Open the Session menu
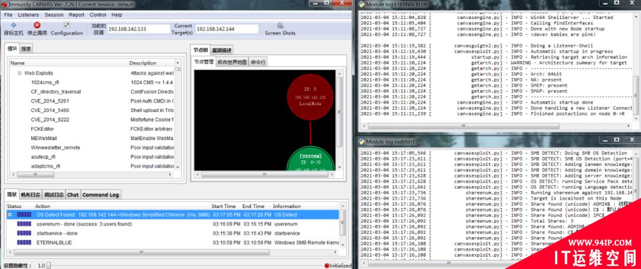Screen dimensions: 641x269 [x=54, y=15]
